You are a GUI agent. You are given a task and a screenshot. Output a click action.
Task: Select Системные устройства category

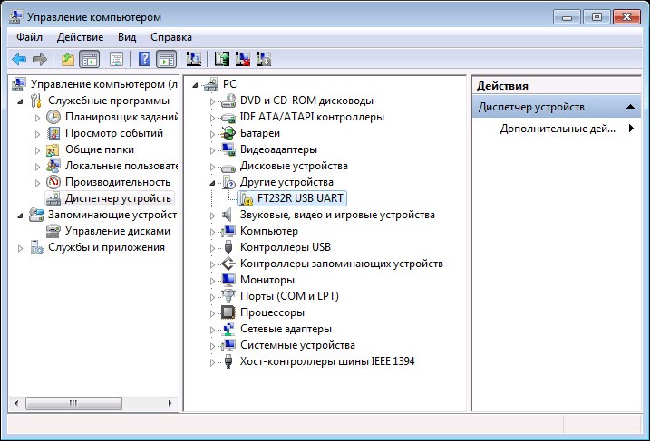coord(297,345)
